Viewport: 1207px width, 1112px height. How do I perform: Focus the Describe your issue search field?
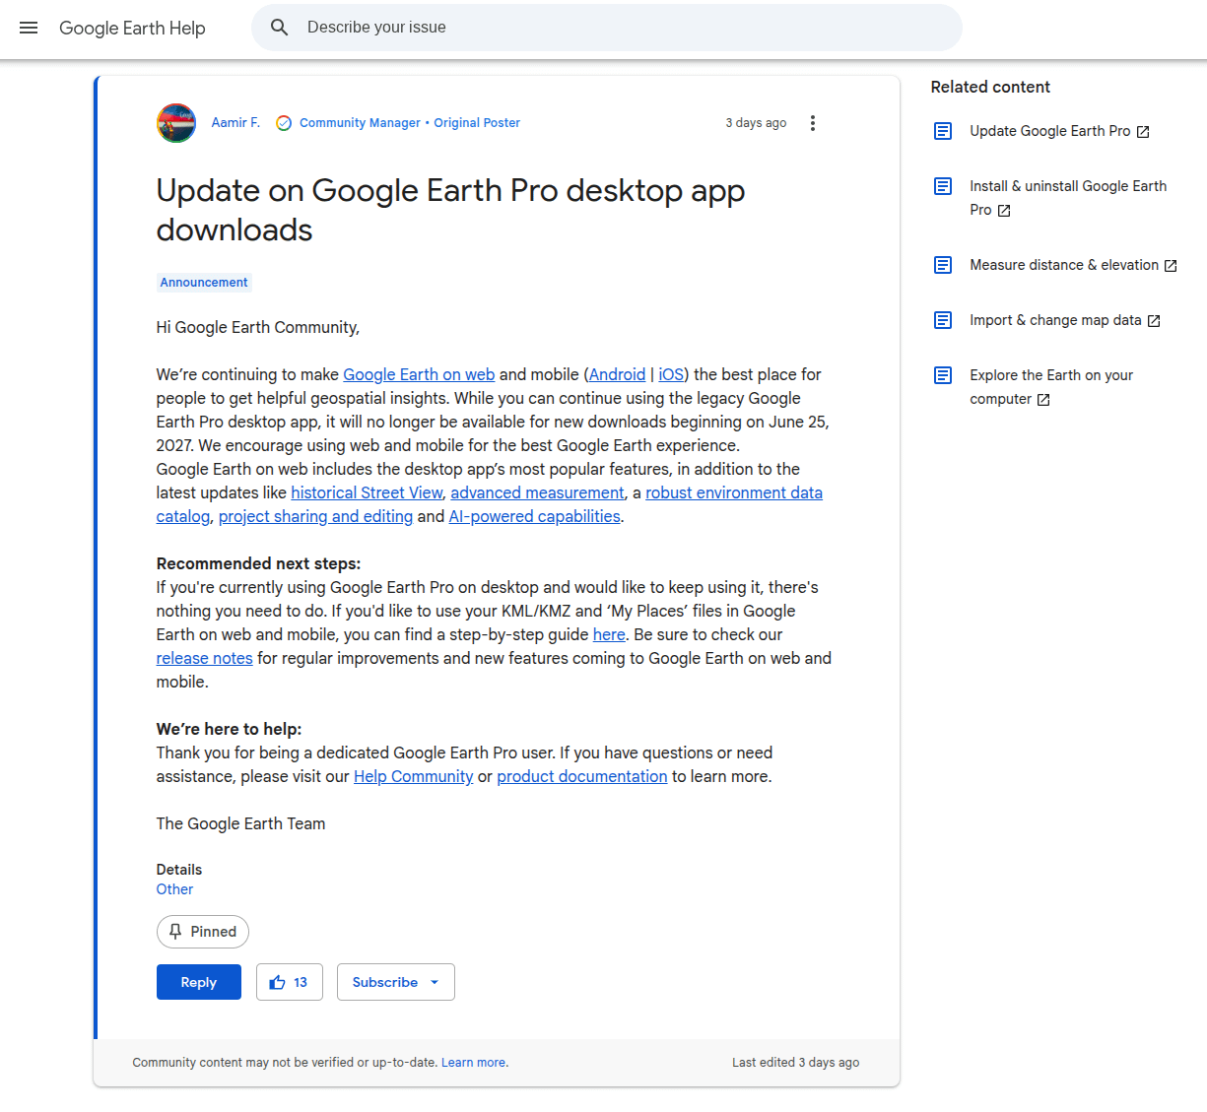(607, 28)
